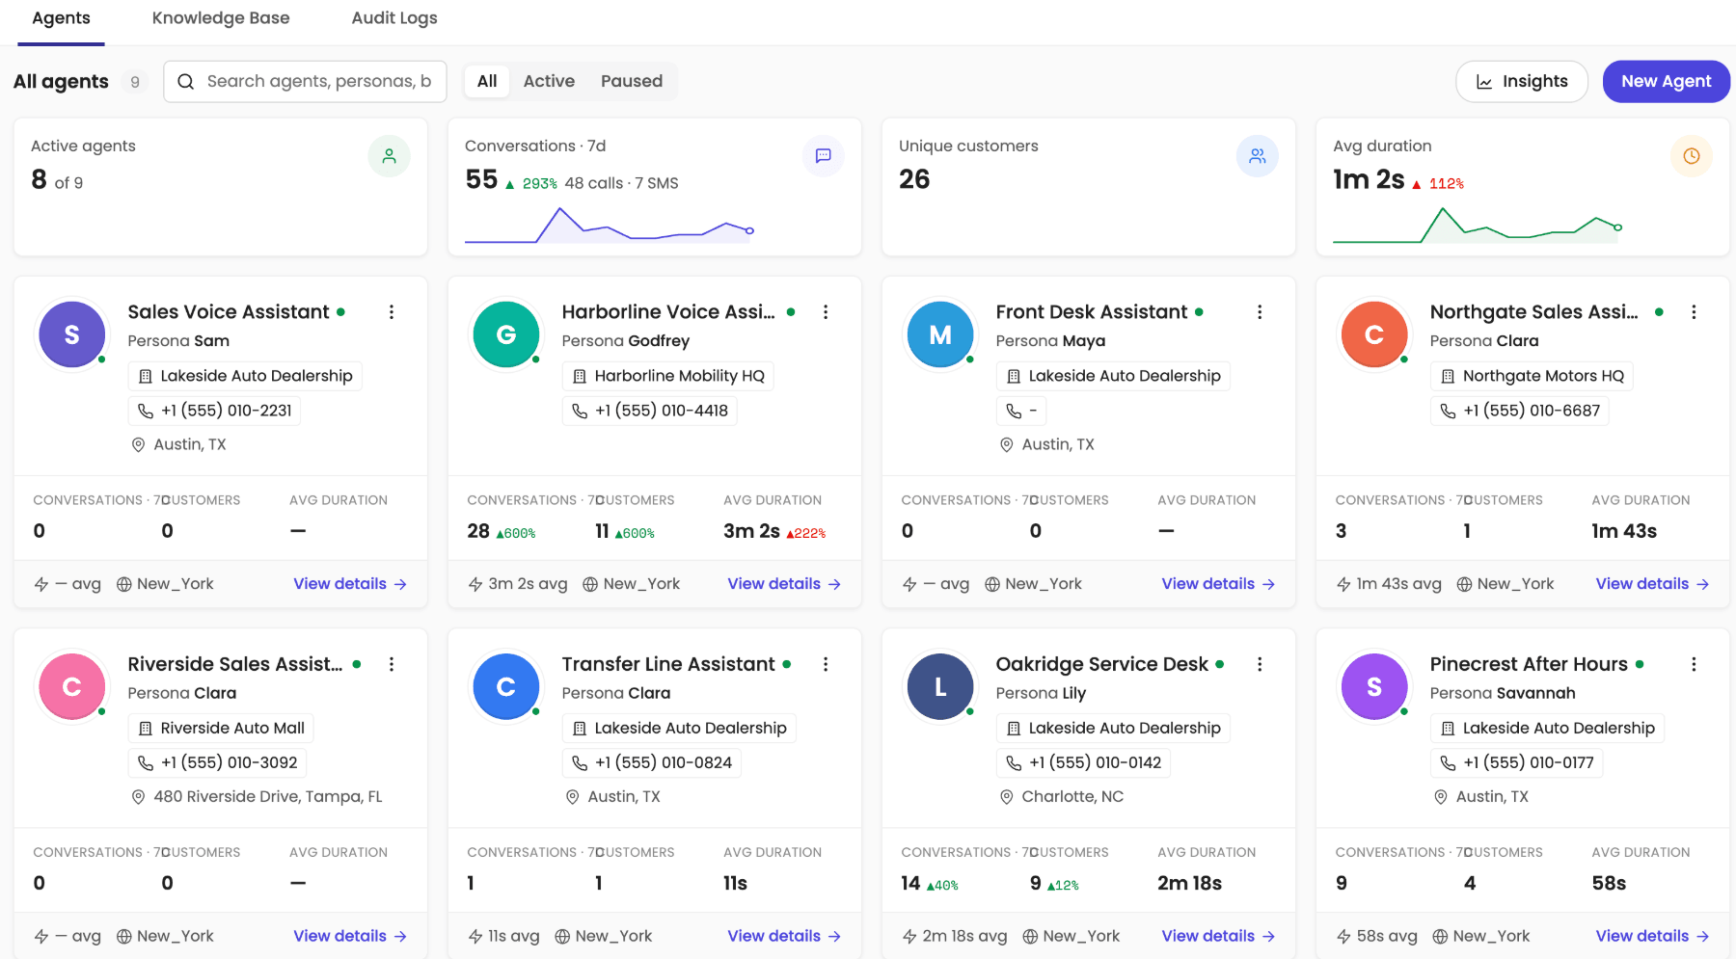View details for Northgate Sales Assistant
The width and height of the screenshot is (1736, 959).
[1652, 584]
